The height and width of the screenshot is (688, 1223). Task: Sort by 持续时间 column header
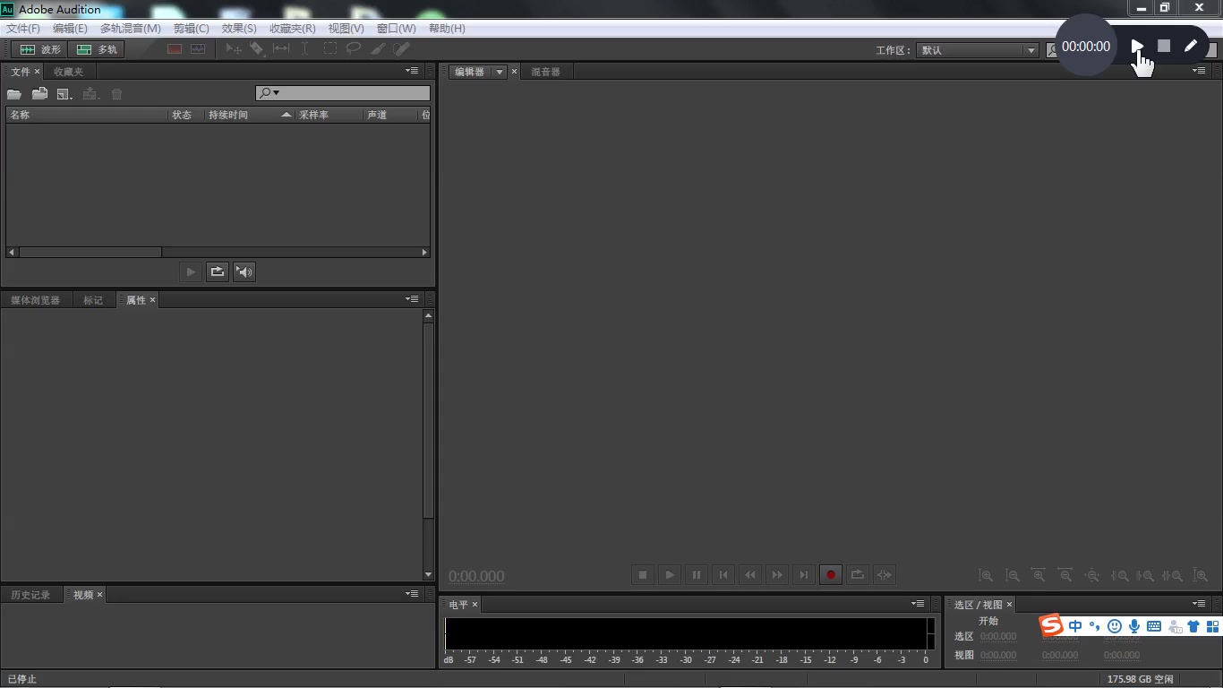click(x=250, y=115)
